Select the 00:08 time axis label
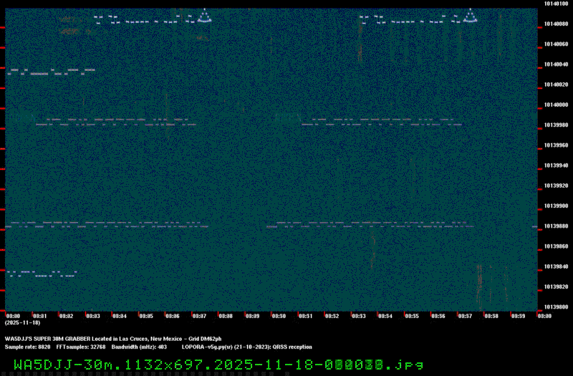 coord(226,316)
